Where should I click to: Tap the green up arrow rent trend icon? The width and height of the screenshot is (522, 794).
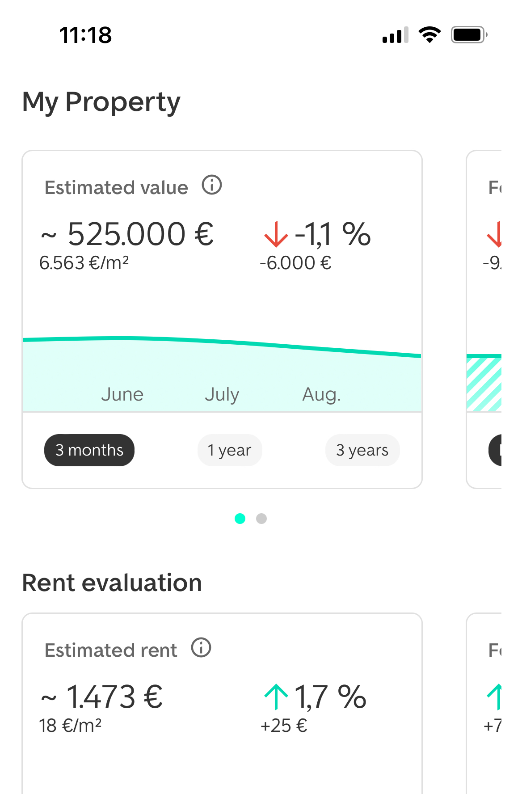(276, 697)
